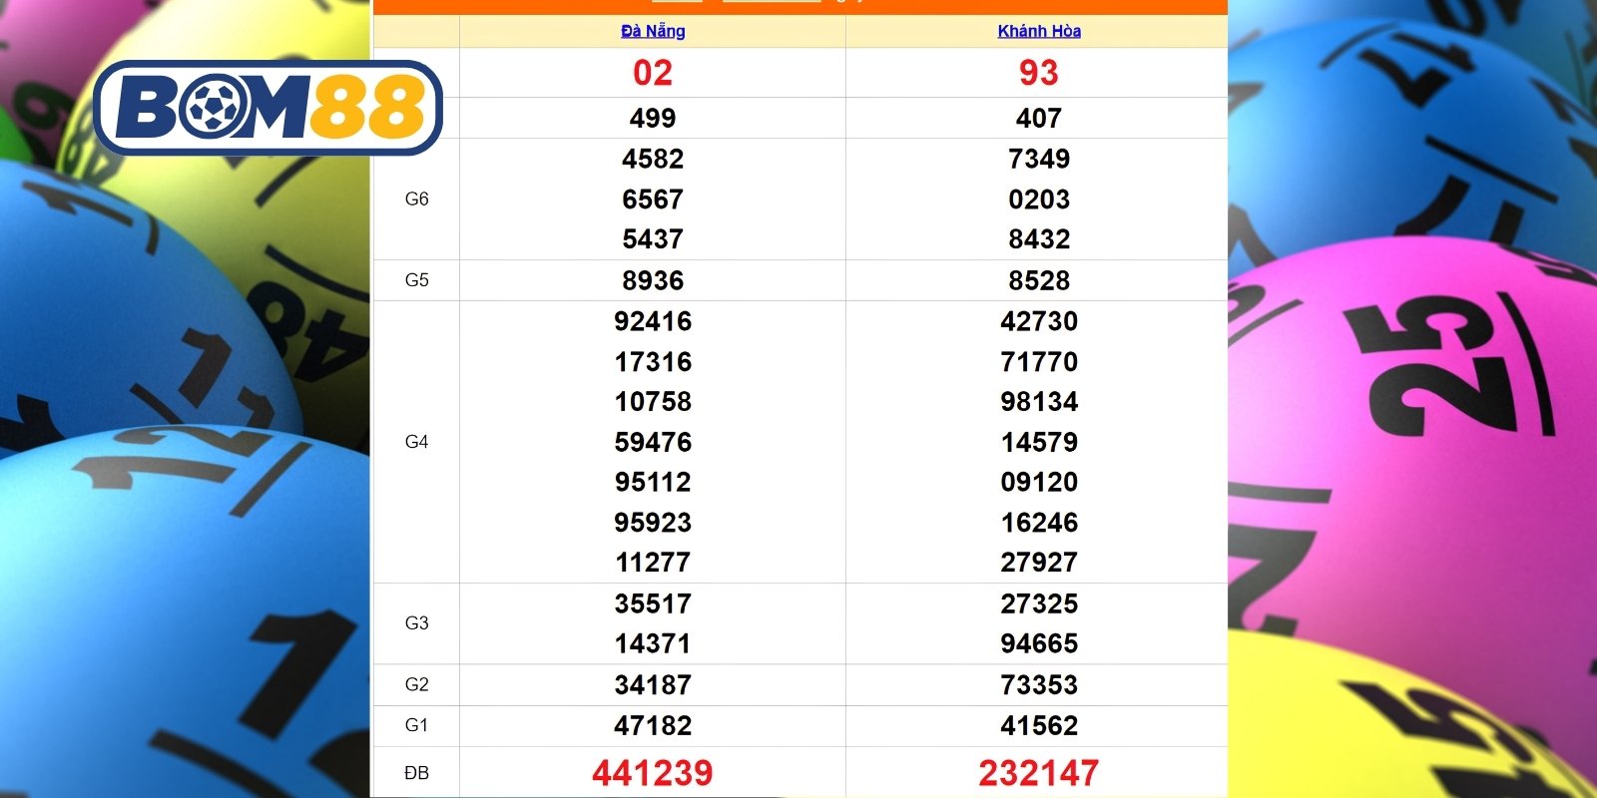The image size is (1597, 798).
Task: Select the G5 row label
Action: coord(417,280)
